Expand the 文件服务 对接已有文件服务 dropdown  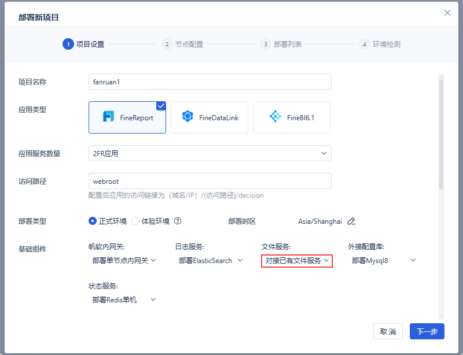point(297,261)
